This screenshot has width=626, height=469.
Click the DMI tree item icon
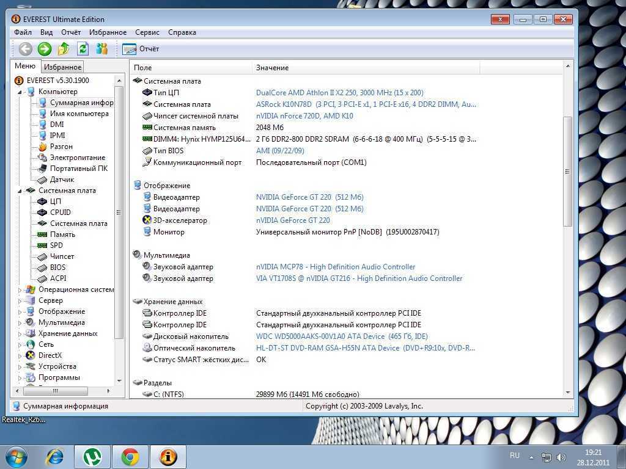click(x=42, y=125)
